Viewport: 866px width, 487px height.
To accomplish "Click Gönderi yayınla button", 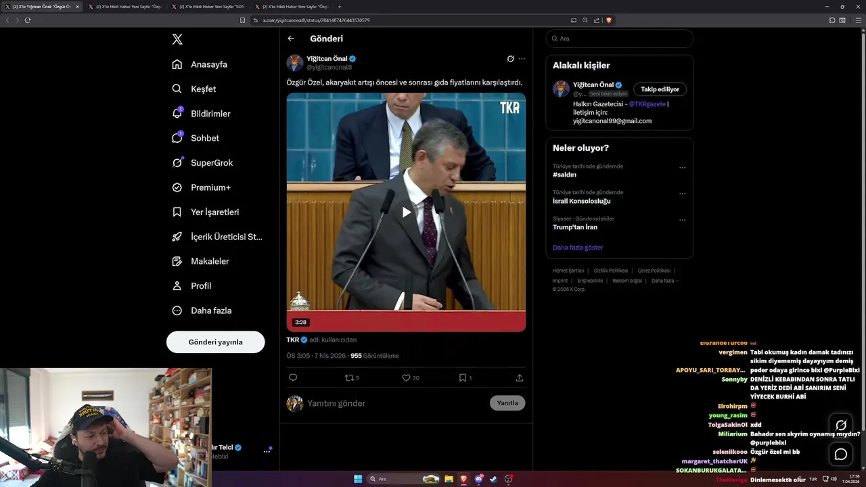I will [x=215, y=342].
